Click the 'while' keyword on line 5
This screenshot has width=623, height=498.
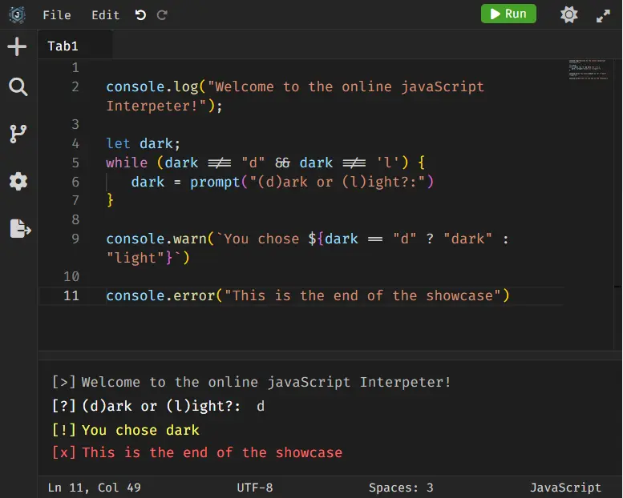(127, 163)
